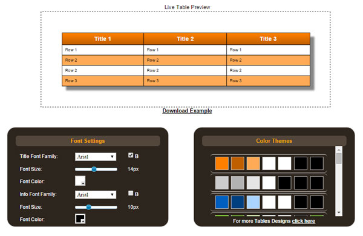Screen dimensions: 363x236
Task: Click the 'Info Font Family:' label
Action: tap(38, 194)
